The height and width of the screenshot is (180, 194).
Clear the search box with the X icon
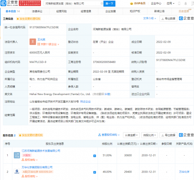pos(102,3)
